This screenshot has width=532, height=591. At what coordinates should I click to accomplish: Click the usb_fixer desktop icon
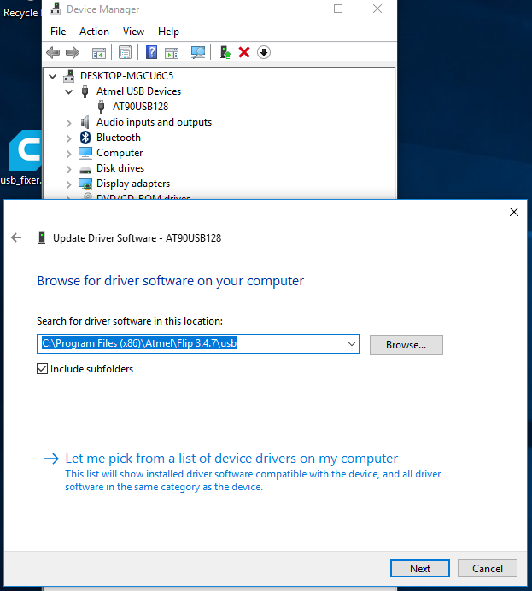[x=25, y=150]
